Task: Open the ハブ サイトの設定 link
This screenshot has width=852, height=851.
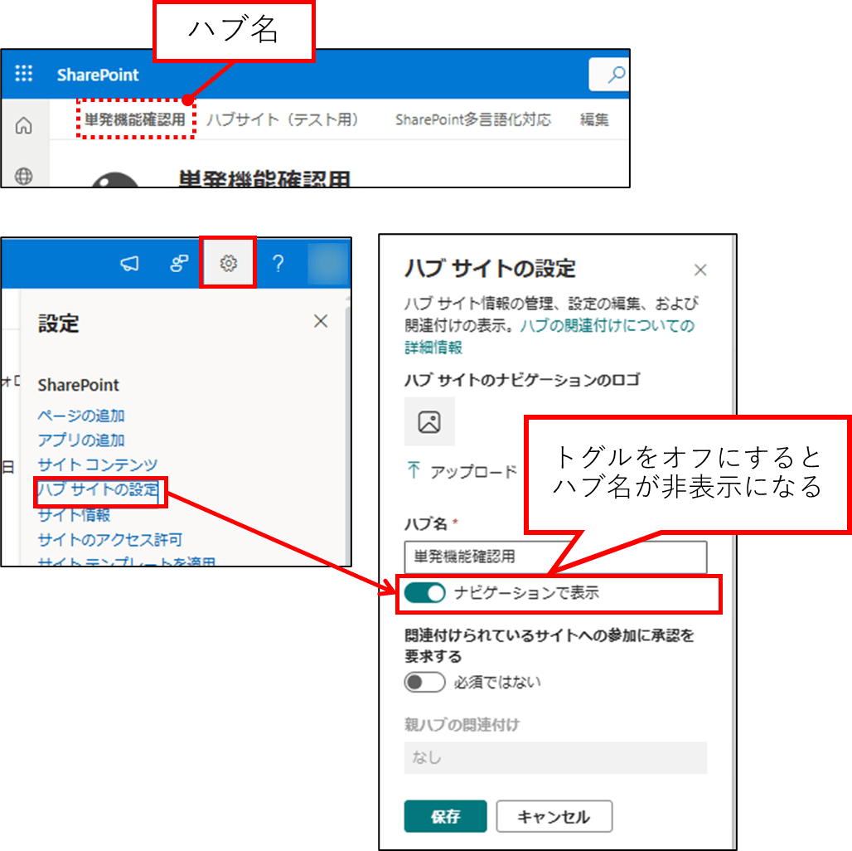Action: pyautogui.click(x=98, y=490)
